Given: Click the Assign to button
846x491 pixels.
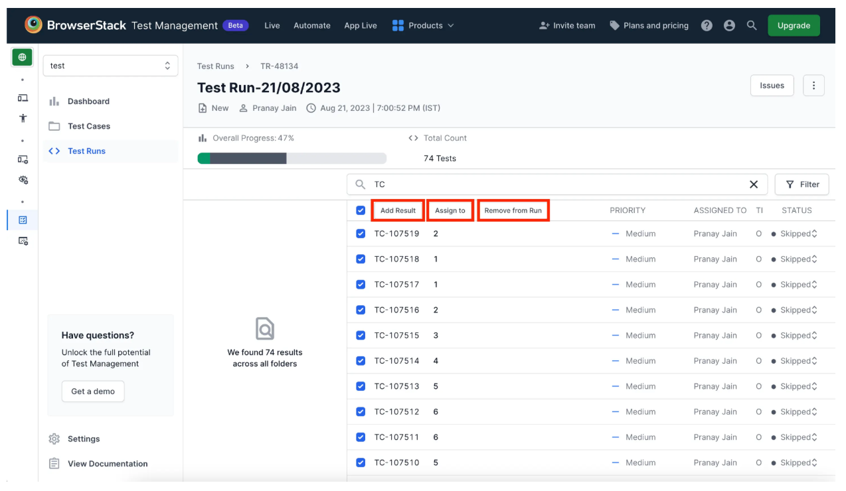Looking at the screenshot, I should (450, 210).
